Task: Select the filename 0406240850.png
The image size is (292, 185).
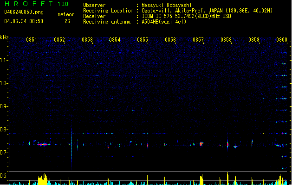Action: coord(24,12)
